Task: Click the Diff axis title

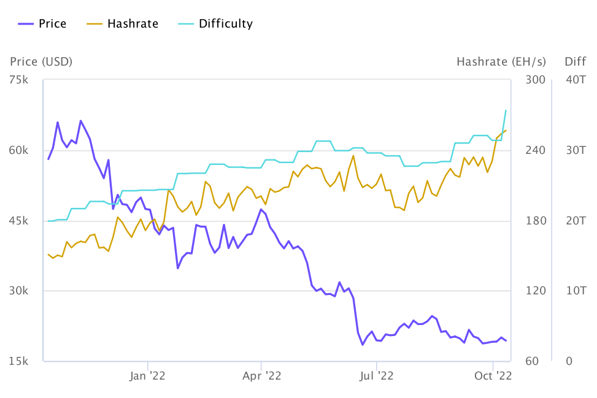Action: point(576,62)
